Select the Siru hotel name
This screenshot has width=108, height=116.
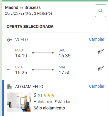[38, 95]
